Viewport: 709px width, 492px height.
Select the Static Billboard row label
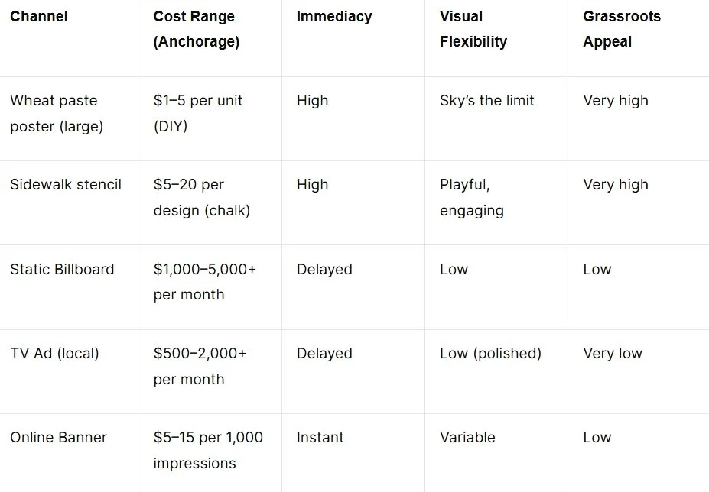tap(62, 269)
